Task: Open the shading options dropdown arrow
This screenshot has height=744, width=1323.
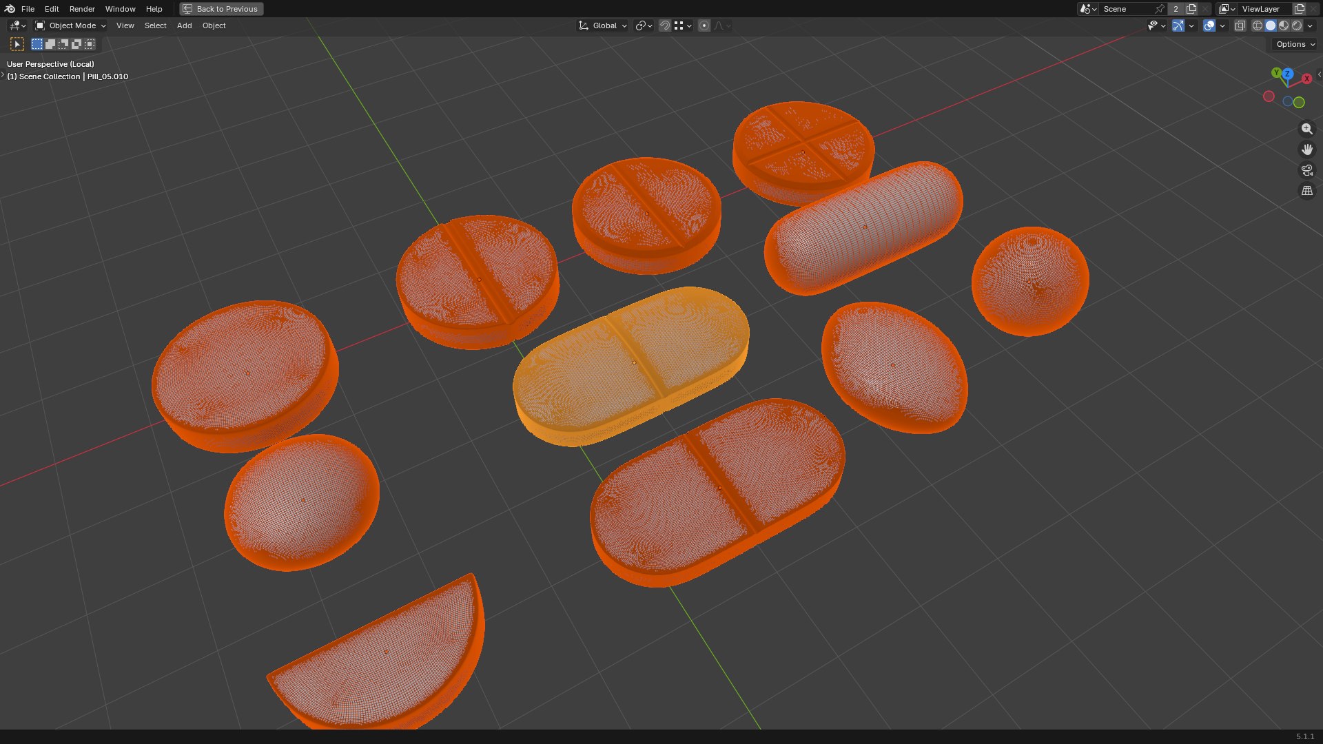Action: 1310,25
